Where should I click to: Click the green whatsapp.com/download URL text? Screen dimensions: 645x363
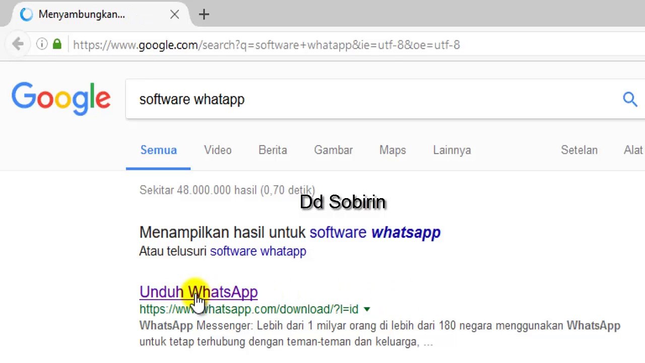pyautogui.click(x=249, y=309)
